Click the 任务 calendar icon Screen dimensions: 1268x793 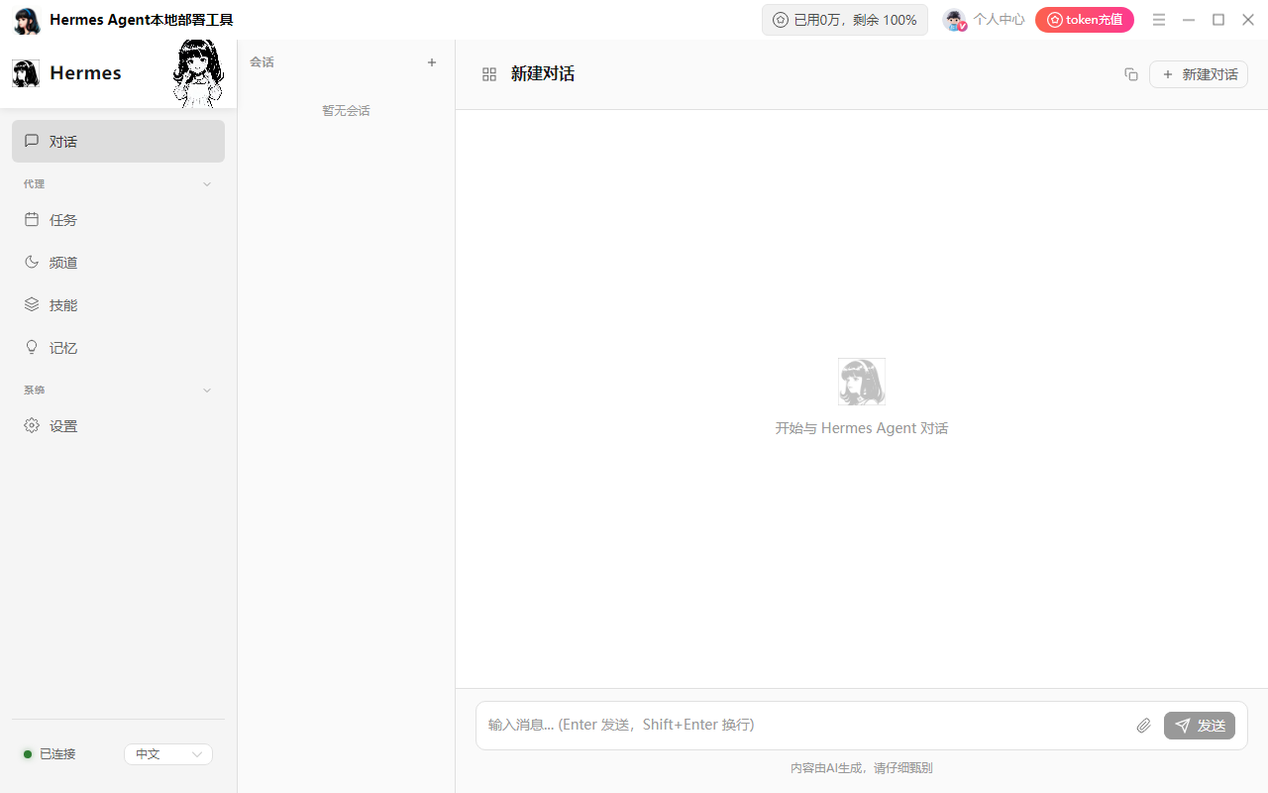32,219
